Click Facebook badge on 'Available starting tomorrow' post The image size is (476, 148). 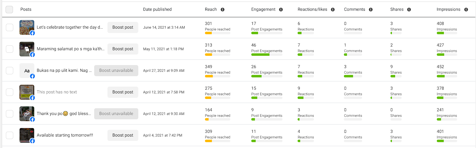click(x=32, y=141)
